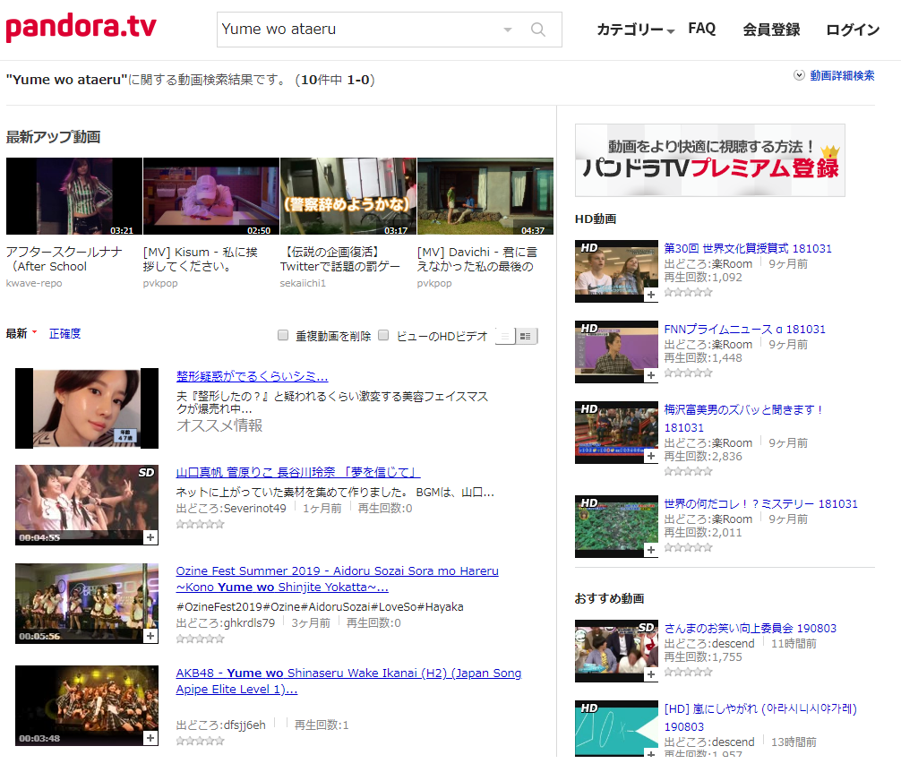This screenshot has height=772, width=901.
Task: Expand 動画詳細検索 advanced search
Action: click(x=835, y=75)
